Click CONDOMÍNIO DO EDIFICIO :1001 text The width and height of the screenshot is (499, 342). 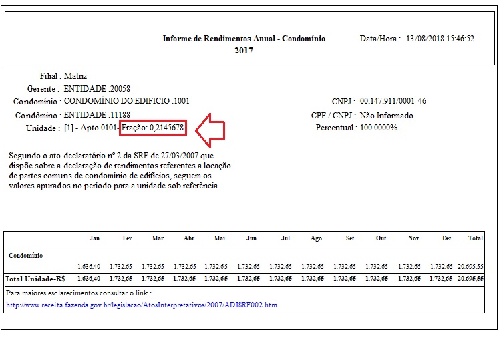[x=126, y=102]
